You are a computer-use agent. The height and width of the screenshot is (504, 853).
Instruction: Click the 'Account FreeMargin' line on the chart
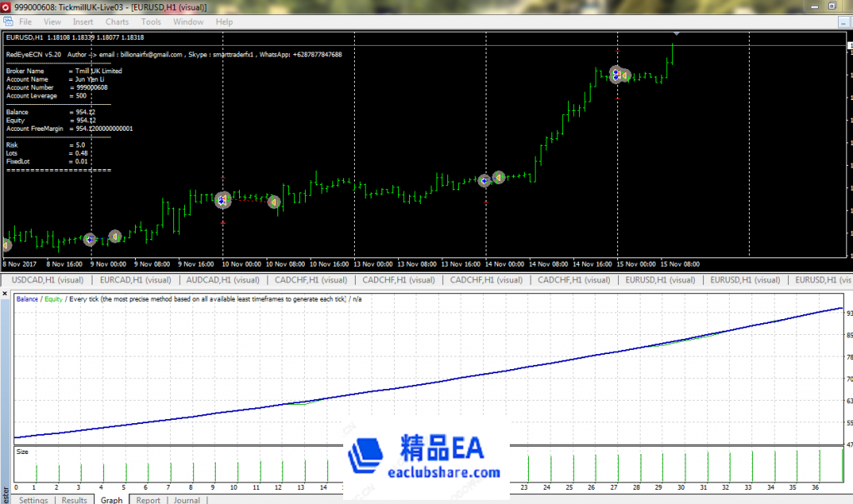[70, 128]
